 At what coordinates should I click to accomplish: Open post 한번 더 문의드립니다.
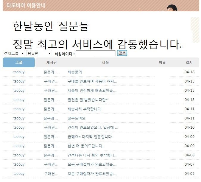pos(85,146)
